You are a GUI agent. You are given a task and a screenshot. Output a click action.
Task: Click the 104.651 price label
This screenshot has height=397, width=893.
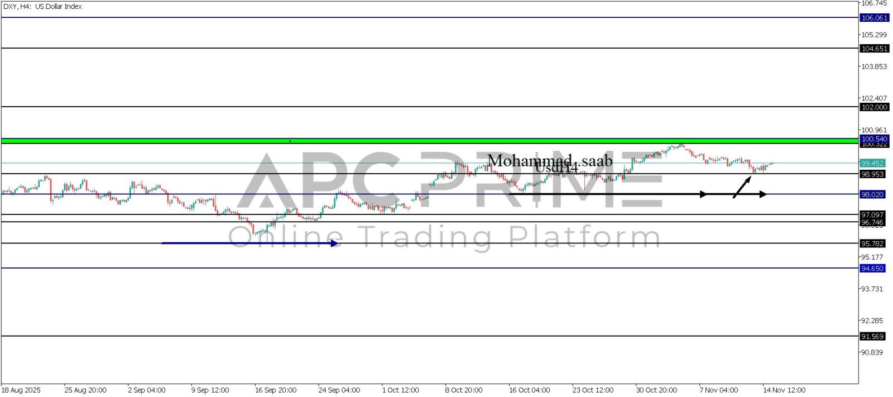coord(873,49)
